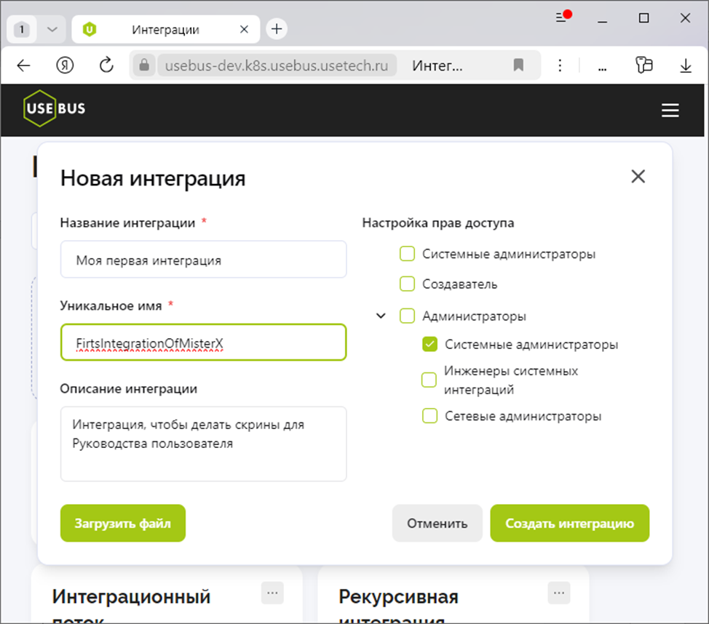Bookmark the page via the flag icon

click(518, 65)
